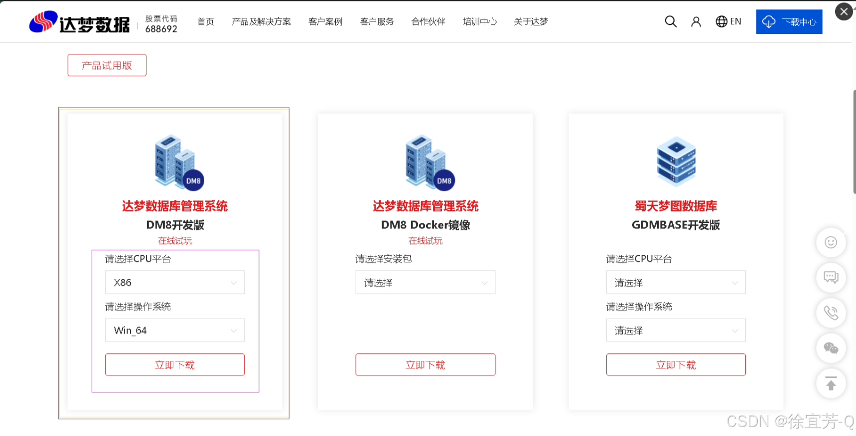Click the smiley face feedback icon
The height and width of the screenshot is (436, 856).
(x=831, y=242)
